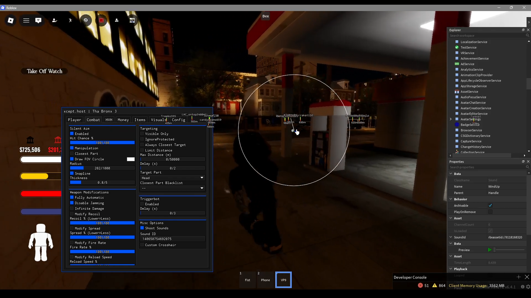
Task: Toggle the Snapline checkbox
Action: (72, 173)
